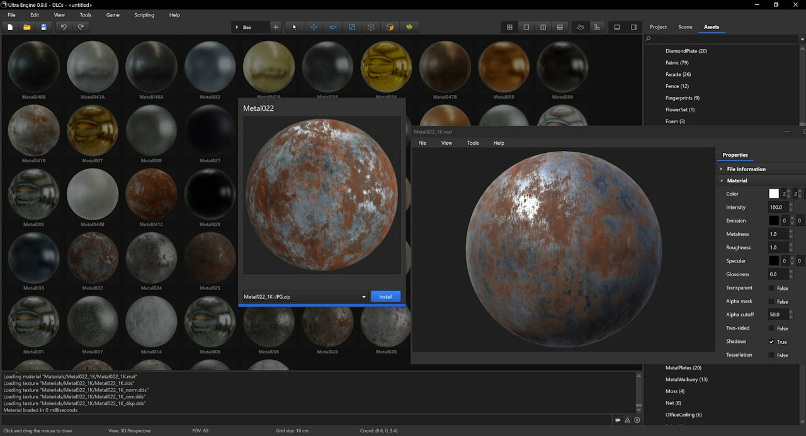The height and width of the screenshot is (436, 806).
Task: Toggle the Two-sided checkbox
Action: point(771,328)
